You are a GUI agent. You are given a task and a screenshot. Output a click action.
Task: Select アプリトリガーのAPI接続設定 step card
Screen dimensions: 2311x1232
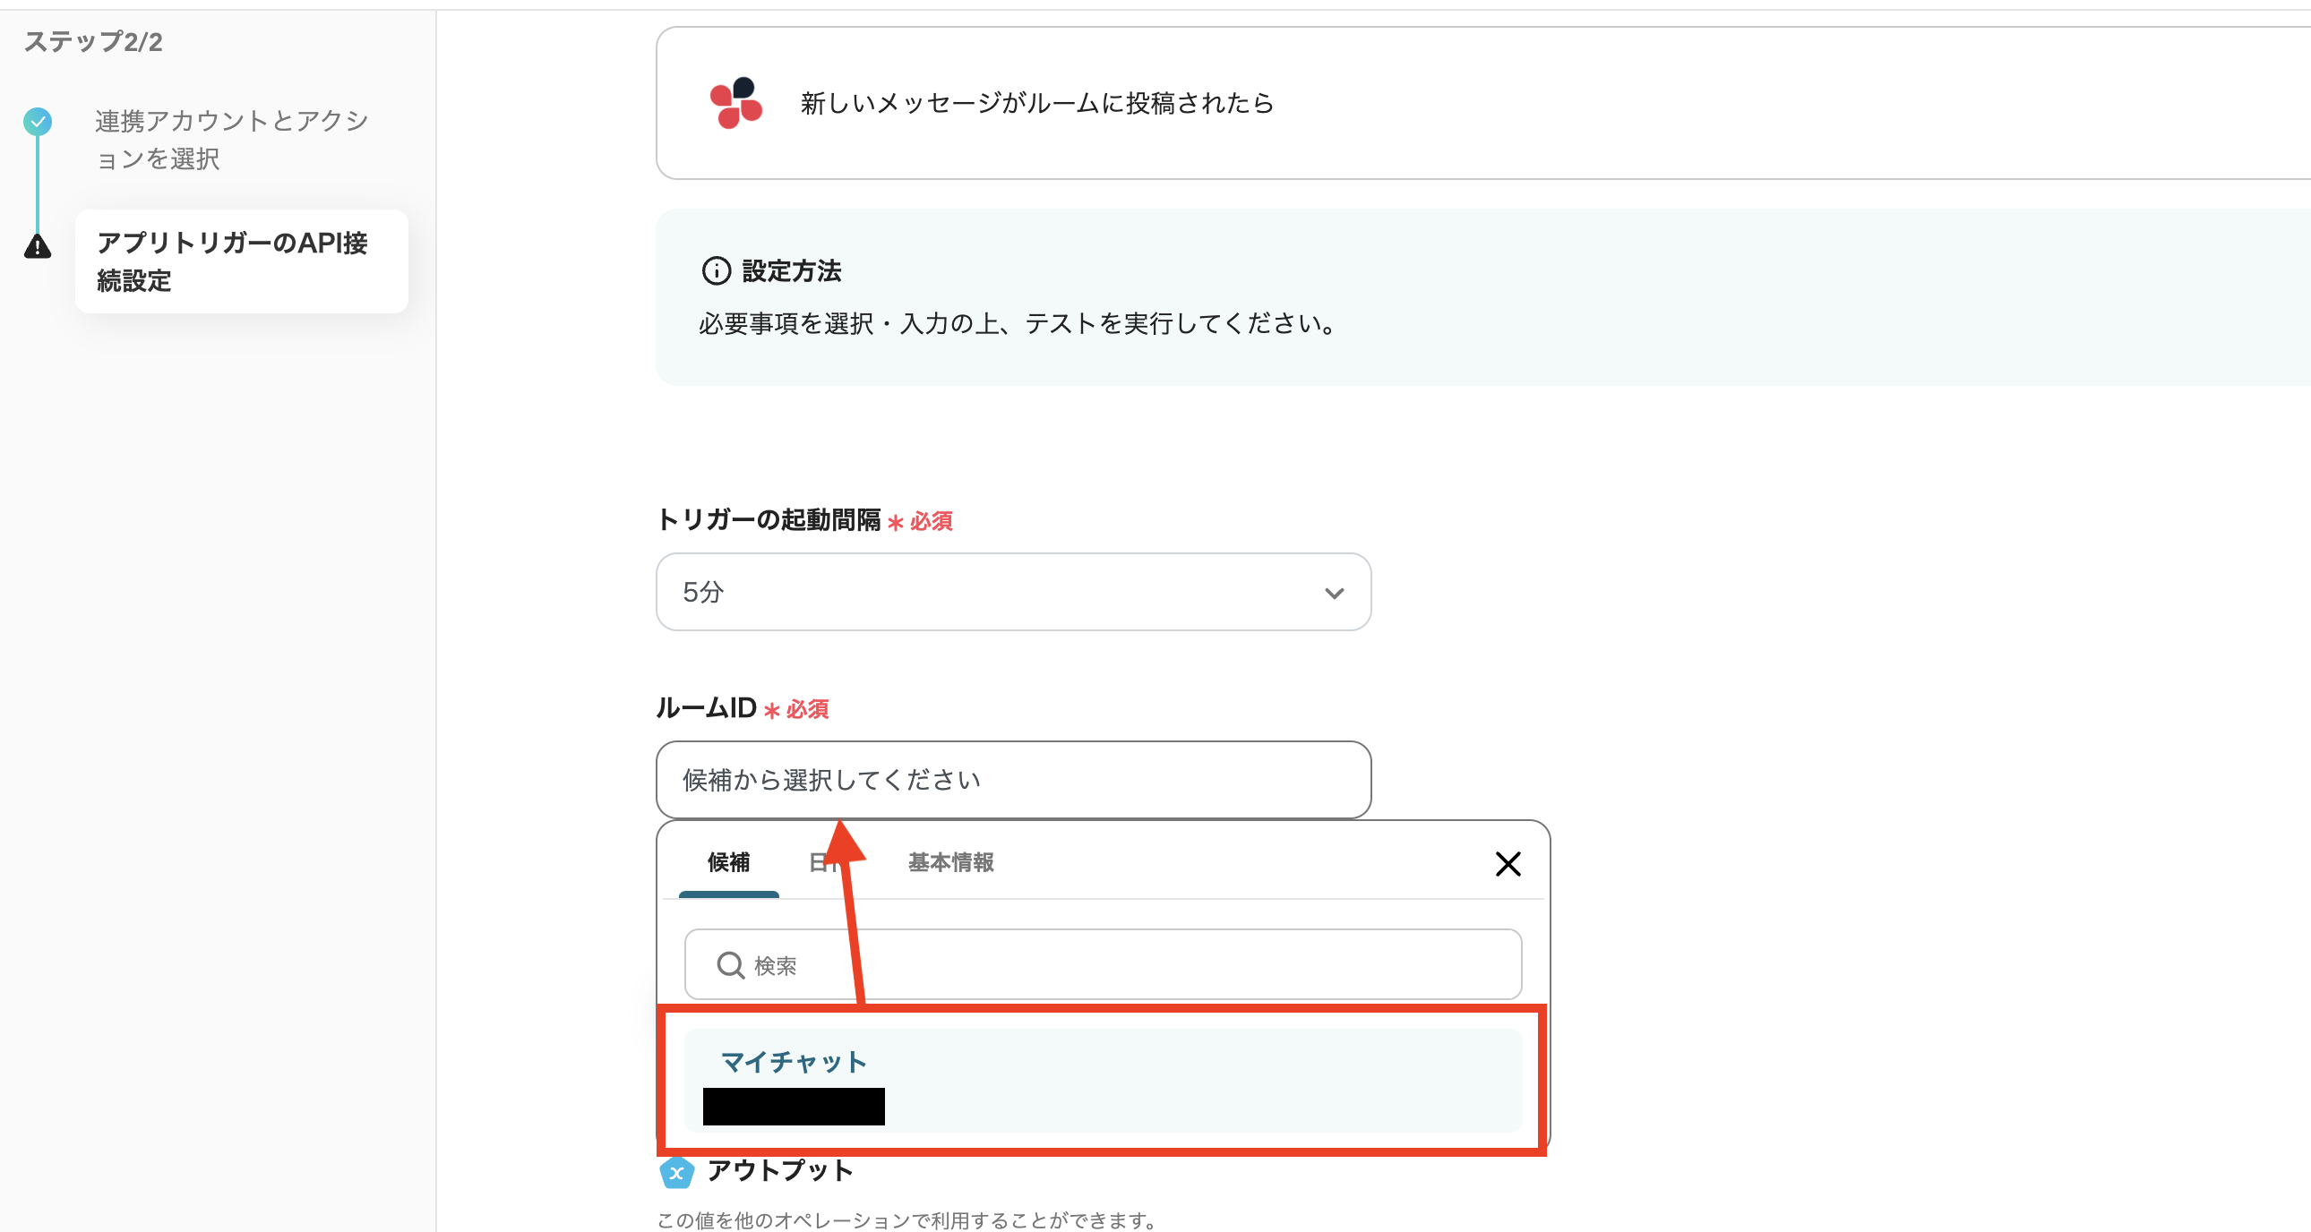[240, 261]
